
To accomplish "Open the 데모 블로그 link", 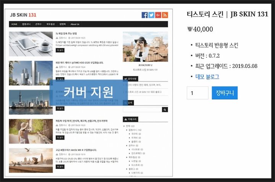I will click(207, 77).
